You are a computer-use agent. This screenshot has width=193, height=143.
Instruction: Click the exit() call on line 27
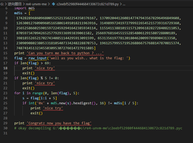click(36, 113)
